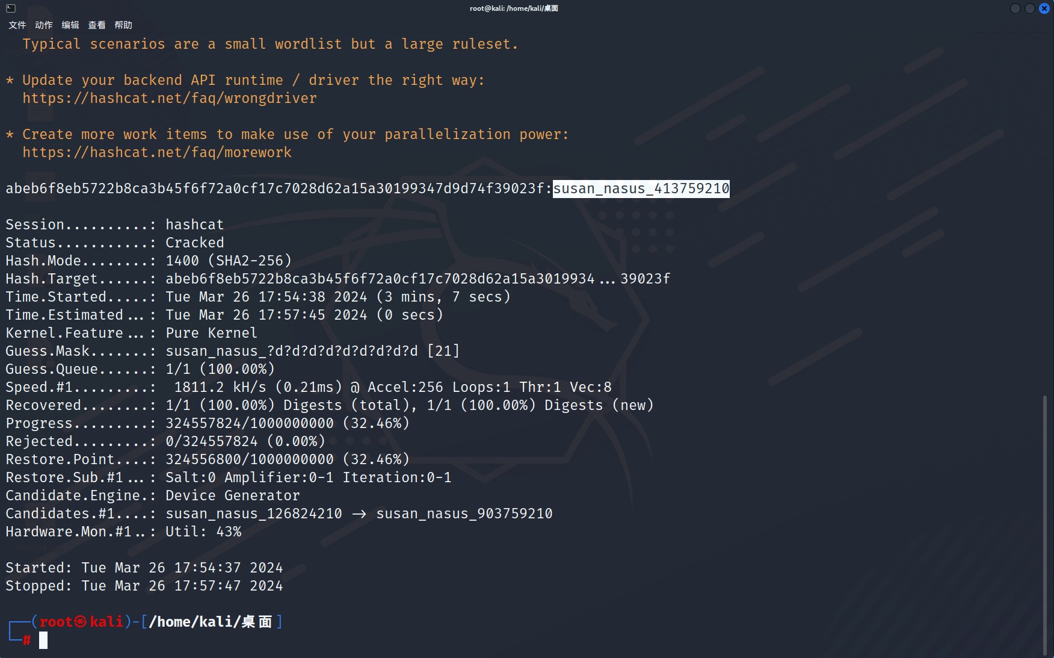This screenshot has width=1054, height=658.
Task: Click the command prompt cursor
Action: (43, 641)
